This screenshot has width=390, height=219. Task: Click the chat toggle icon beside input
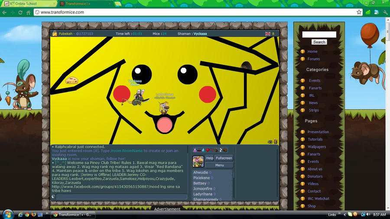point(53,197)
